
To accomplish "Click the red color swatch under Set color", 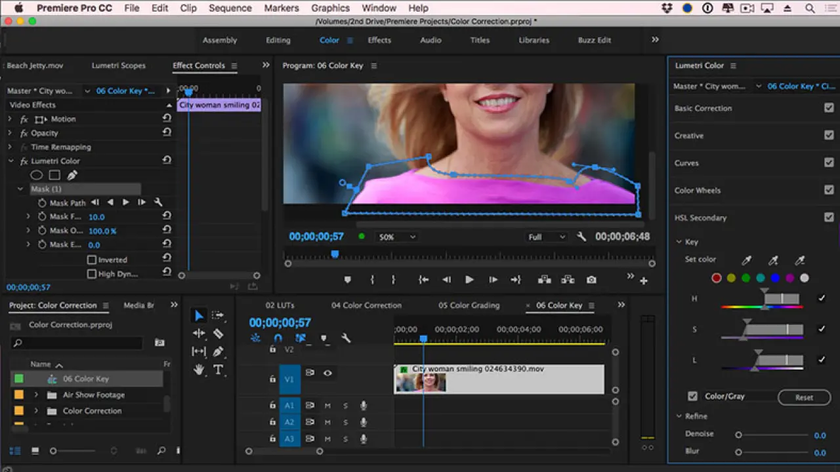I will (717, 278).
